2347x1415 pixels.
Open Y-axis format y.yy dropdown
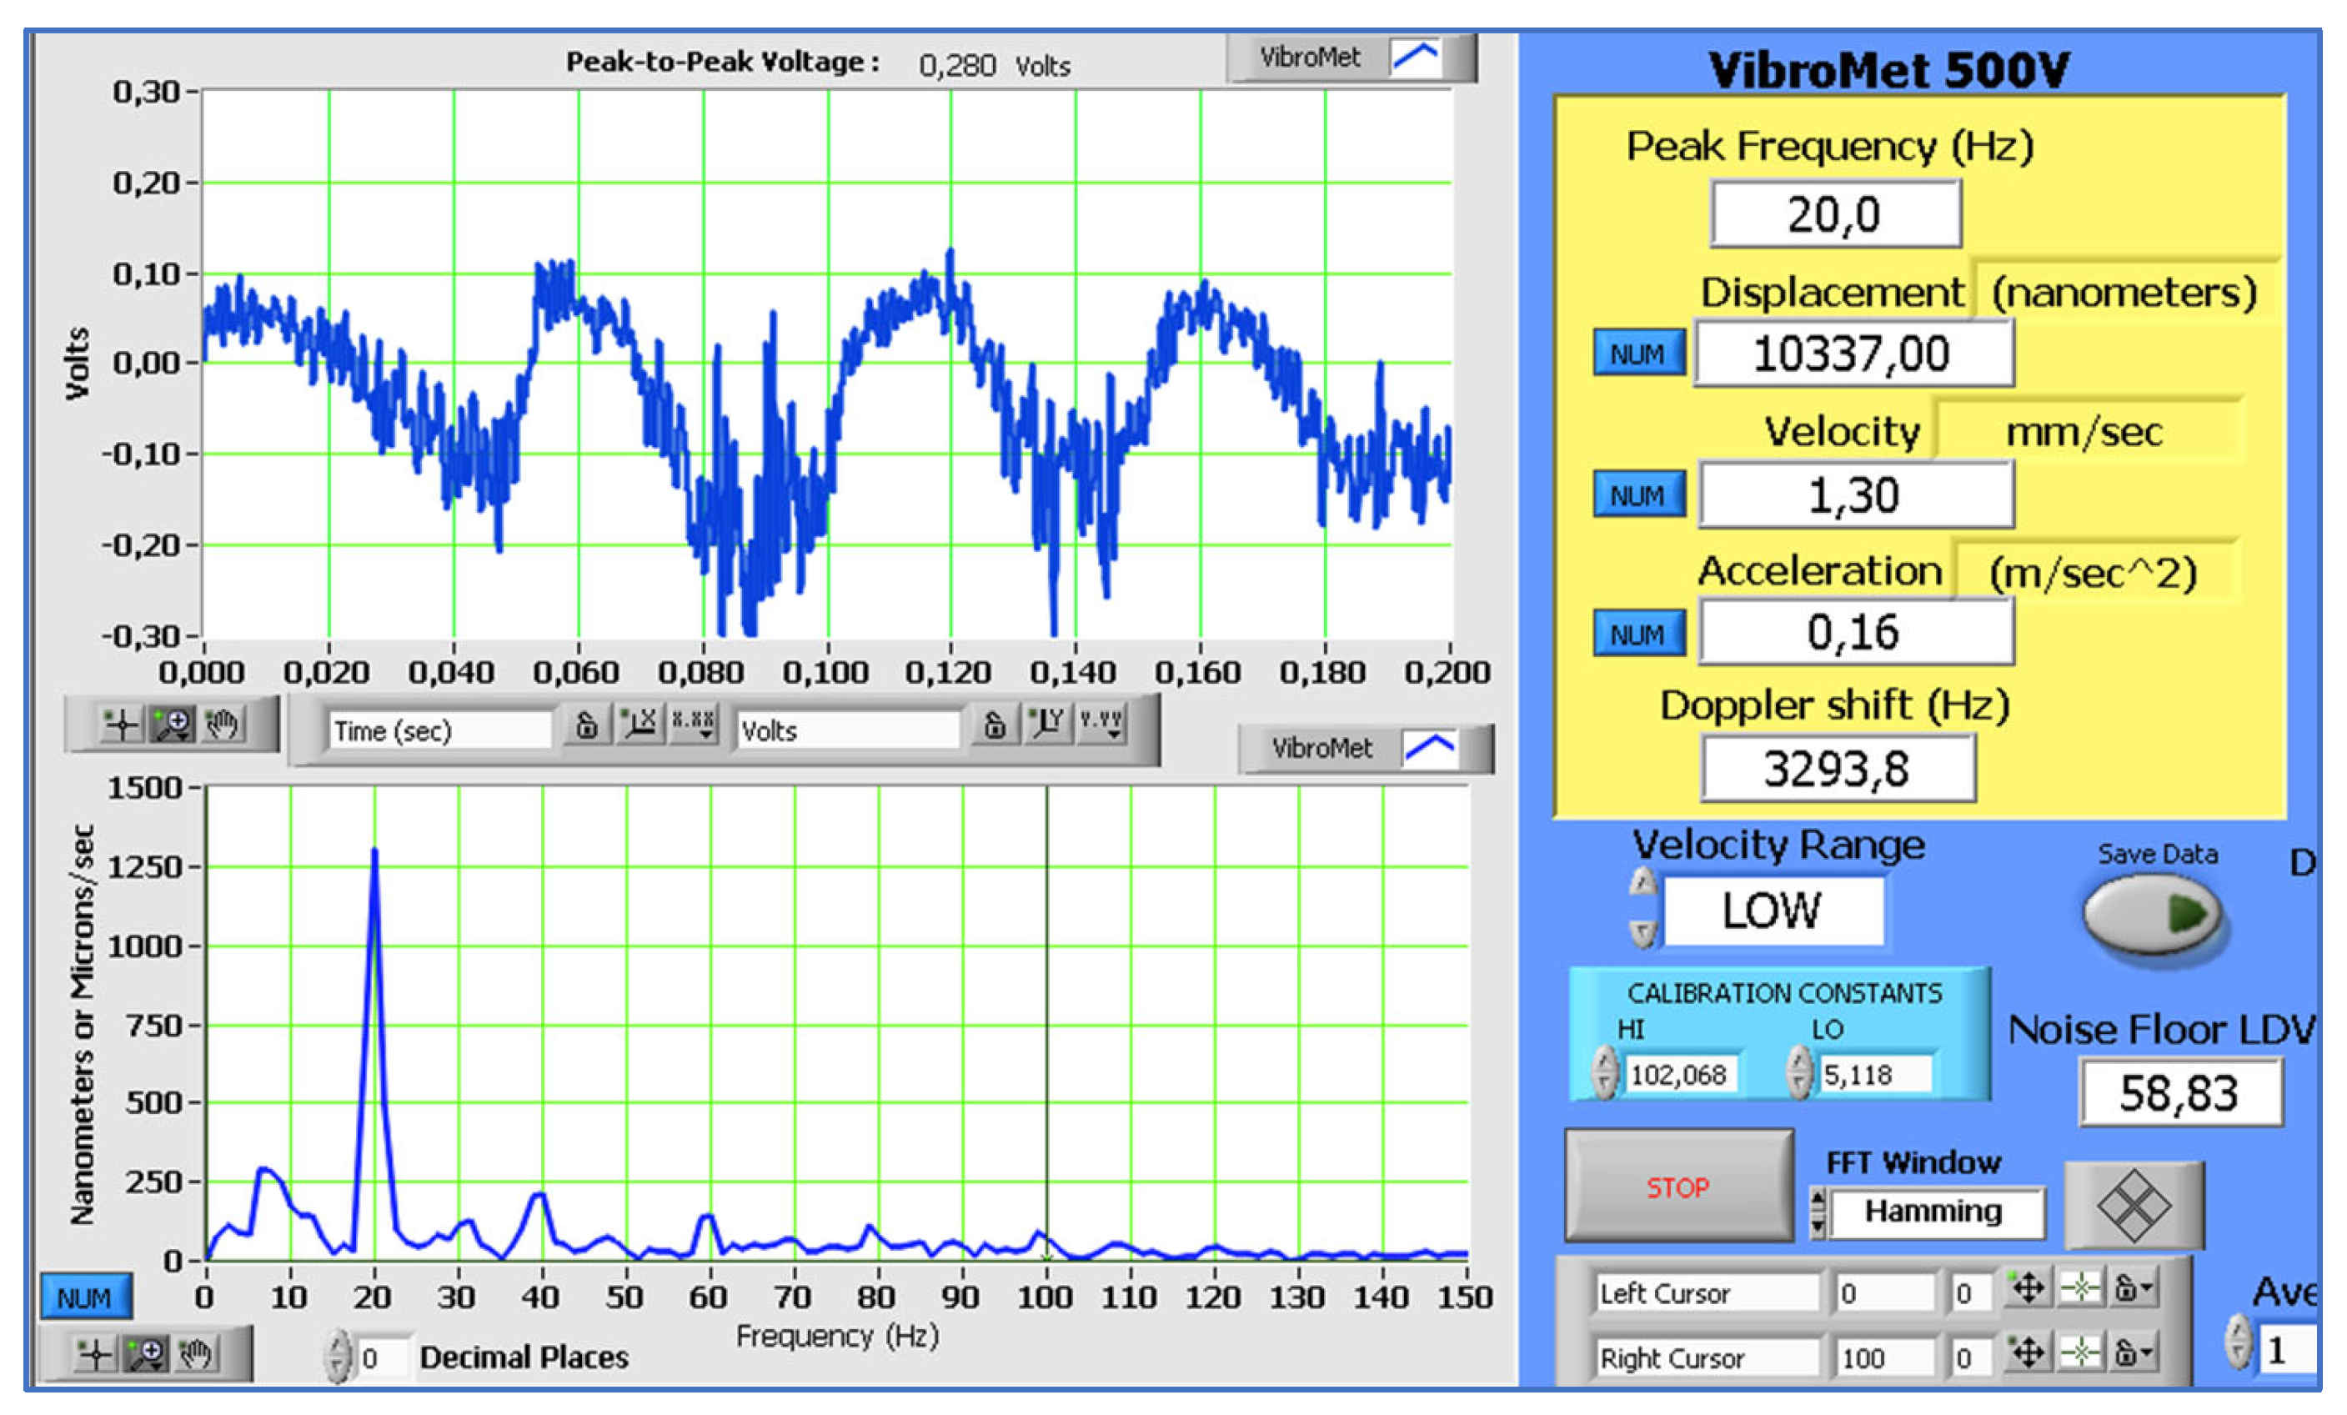tap(1101, 724)
